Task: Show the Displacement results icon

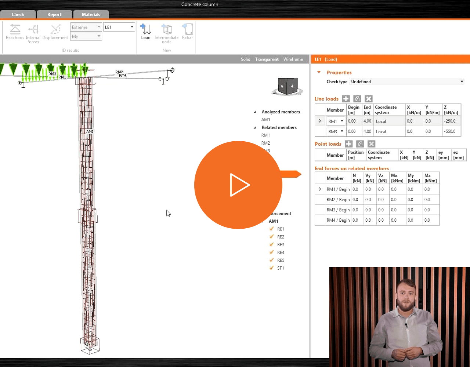Action: coord(55,29)
